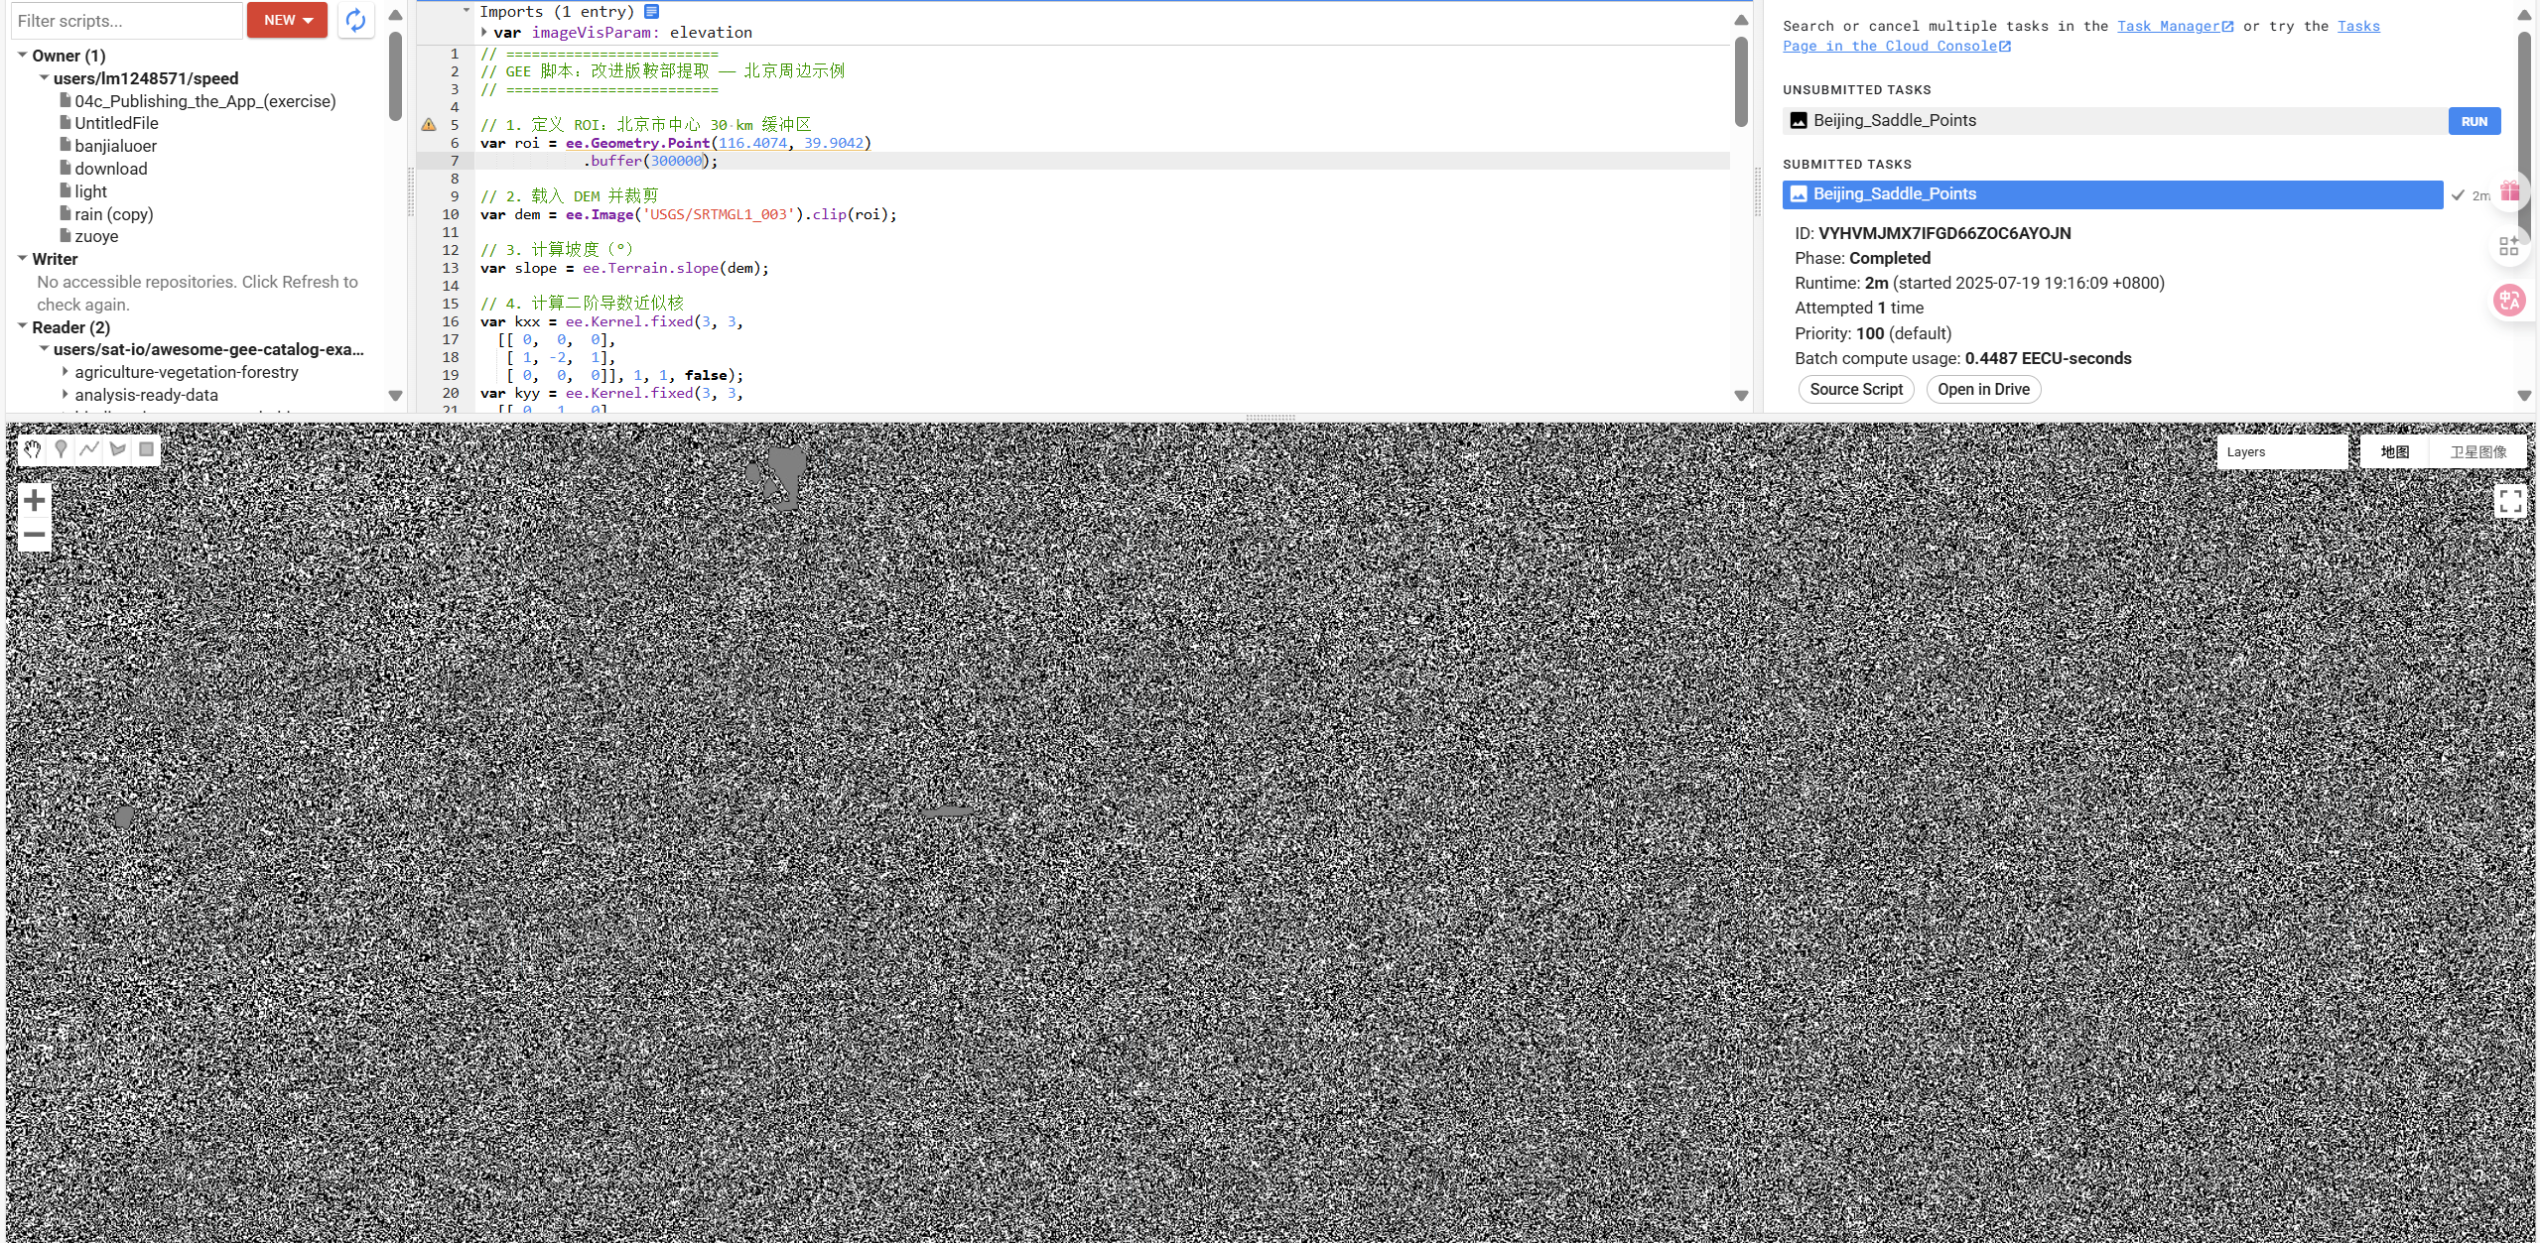Click image icon of unsubmitted Beijing_Saddle_Points task
Viewport: 2540px width, 1243px height.
pos(1799,121)
